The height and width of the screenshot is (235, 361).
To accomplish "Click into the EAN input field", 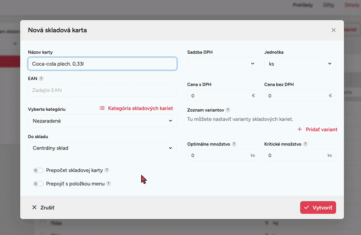I will pos(102,90).
